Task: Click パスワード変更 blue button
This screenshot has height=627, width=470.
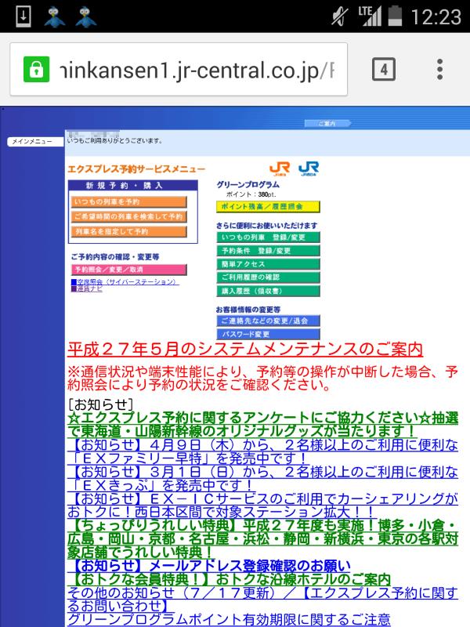Action: click(x=268, y=334)
